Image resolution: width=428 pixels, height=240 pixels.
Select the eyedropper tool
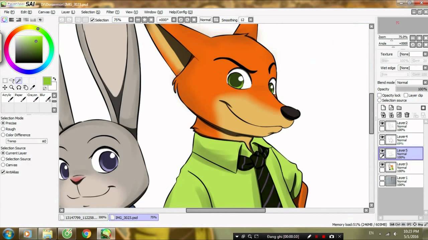(x=32, y=87)
